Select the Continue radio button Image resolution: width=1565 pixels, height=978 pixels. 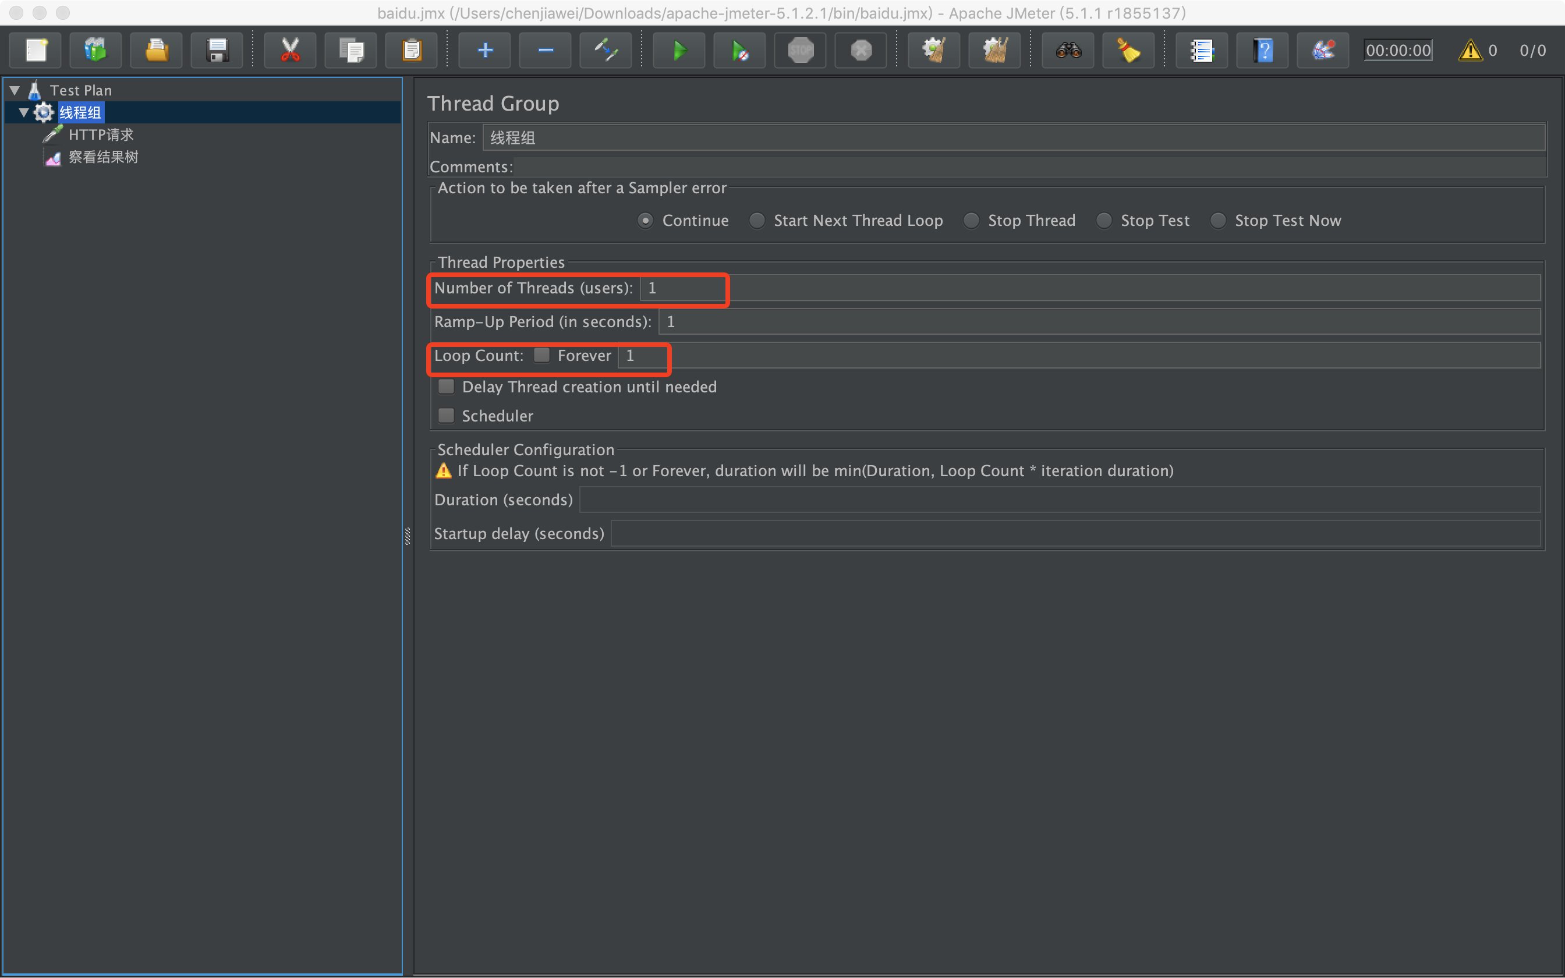tap(645, 221)
